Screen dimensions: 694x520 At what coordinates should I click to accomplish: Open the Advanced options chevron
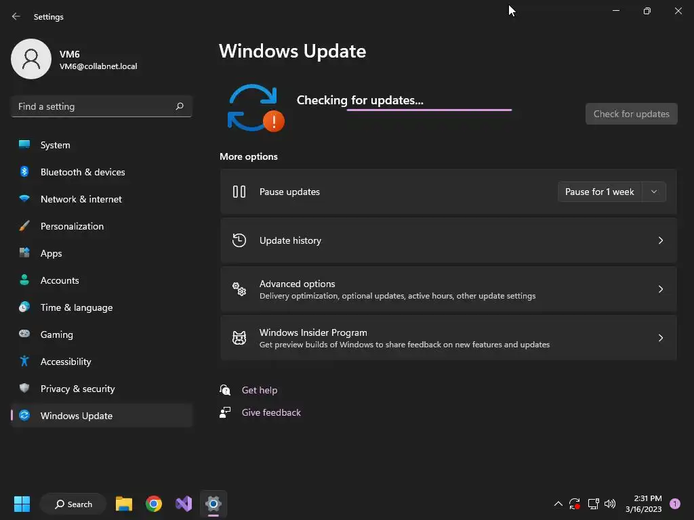click(x=660, y=289)
